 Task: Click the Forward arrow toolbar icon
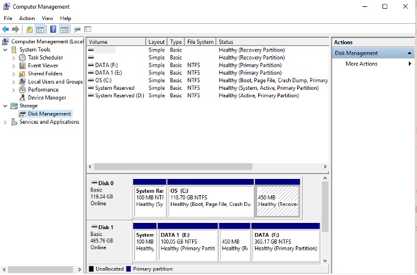(16, 30)
